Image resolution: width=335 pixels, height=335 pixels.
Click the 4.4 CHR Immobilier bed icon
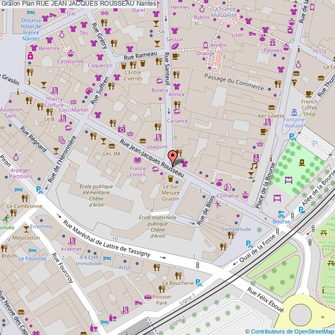click(x=107, y=258)
